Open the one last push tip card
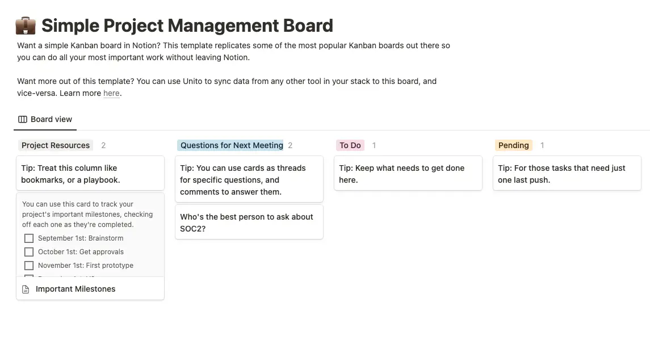The image size is (650, 349). (567, 173)
